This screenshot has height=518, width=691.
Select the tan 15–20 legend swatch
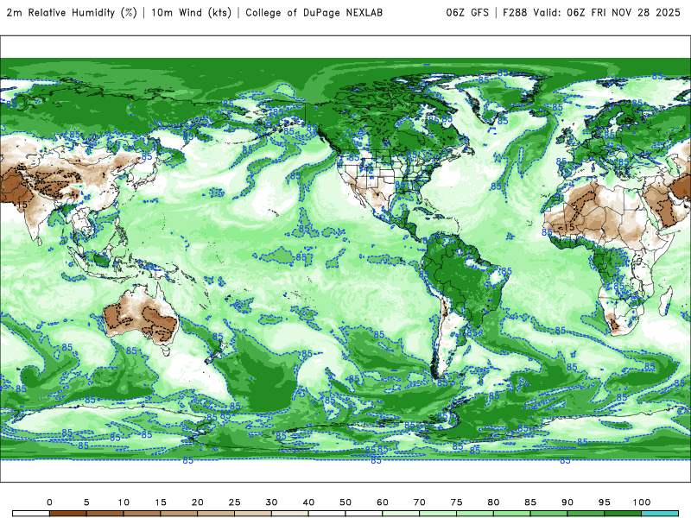(179, 514)
